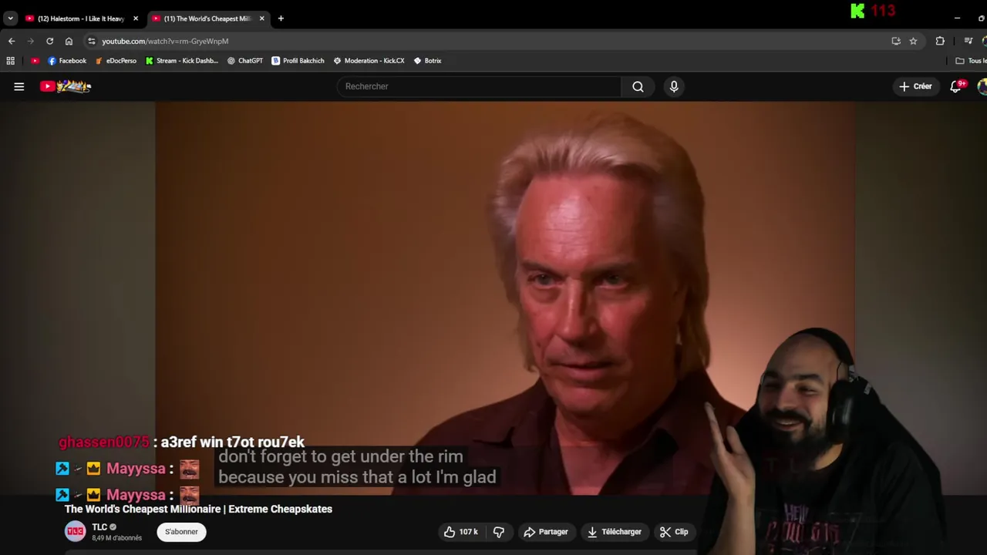Reload the page

click(x=50, y=41)
